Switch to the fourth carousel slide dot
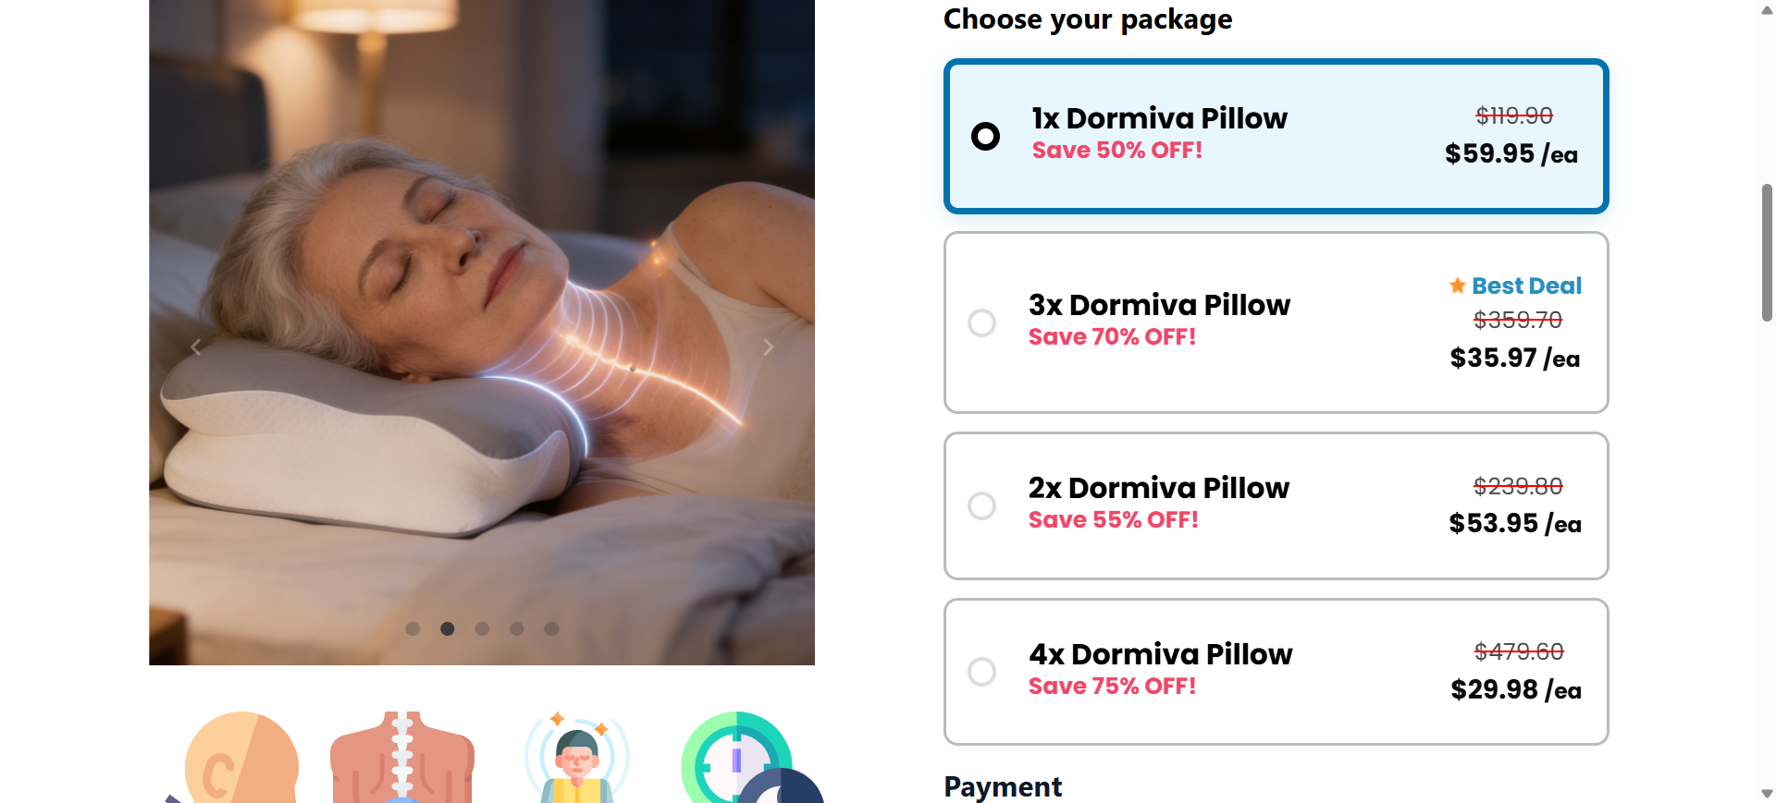 [x=517, y=629]
